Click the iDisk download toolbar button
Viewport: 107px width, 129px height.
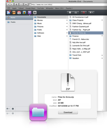pos(76,12)
